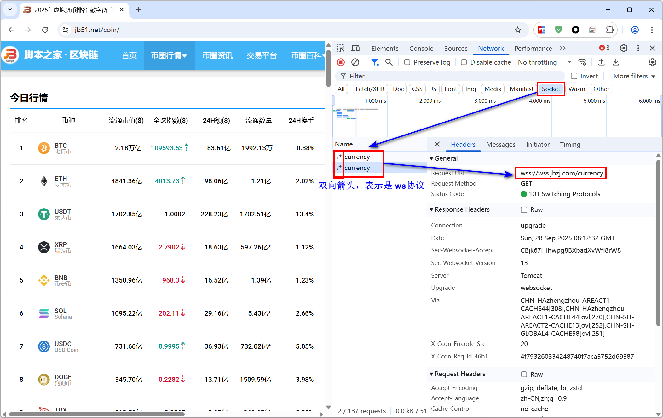Toggle the network filter funnel icon
The width and height of the screenshot is (663, 418).
374,62
